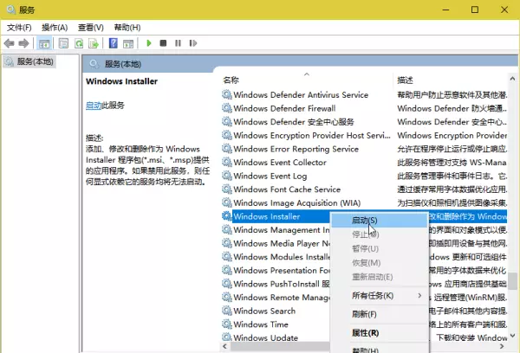The width and height of the screenshot is (520, 353).
Task: Click gear icon beside Windows Defender Firewall
Action: pos(227,108)
